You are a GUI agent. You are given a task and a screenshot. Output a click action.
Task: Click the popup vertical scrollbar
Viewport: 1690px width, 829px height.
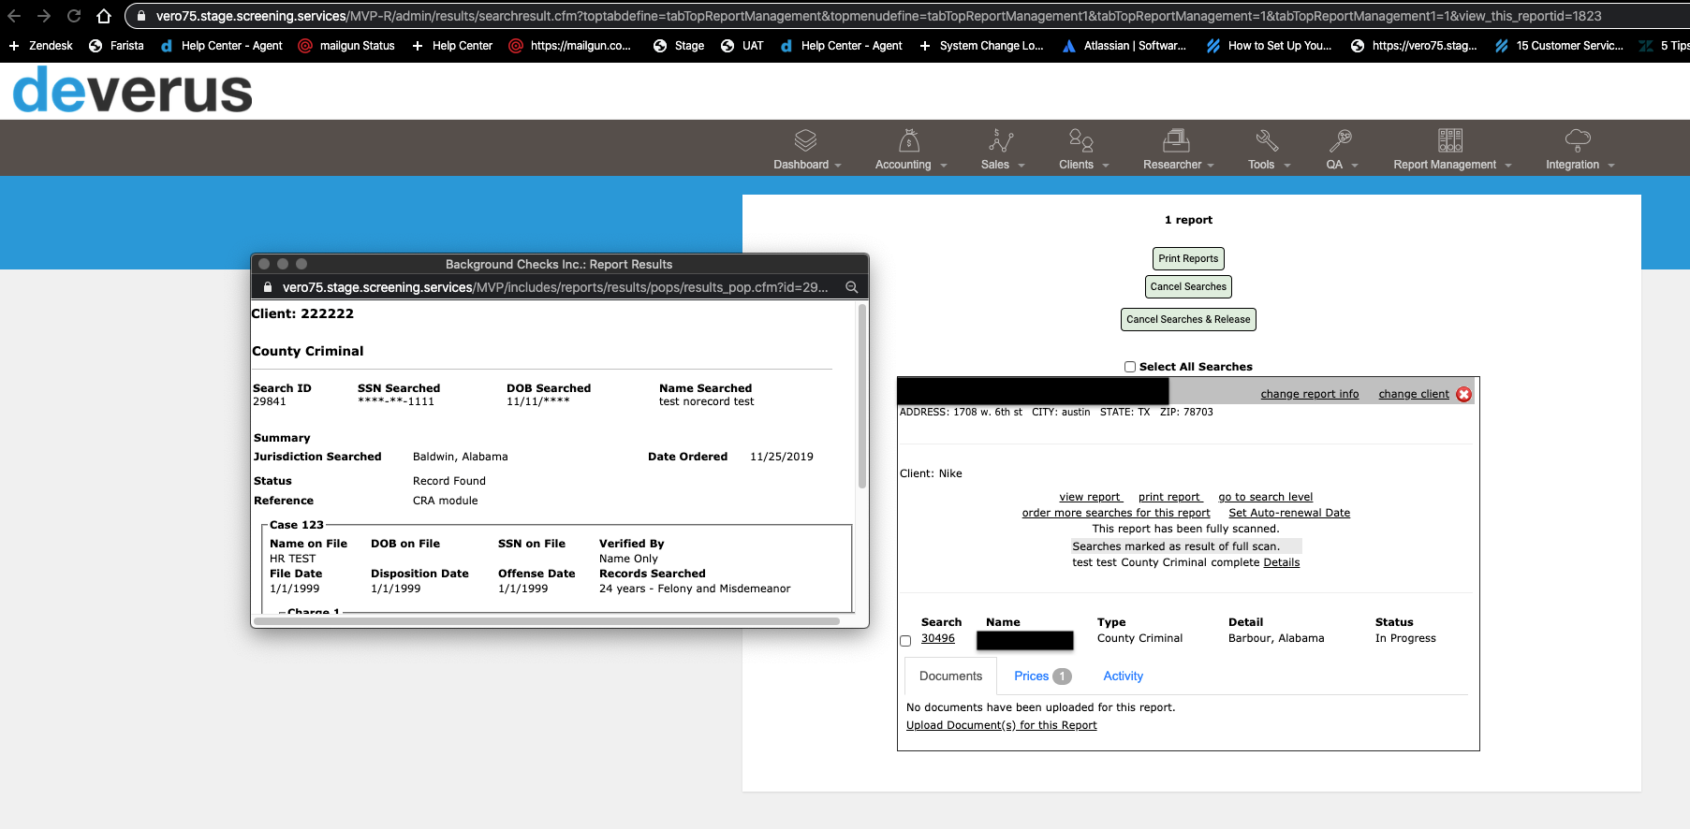pos(861,396)
